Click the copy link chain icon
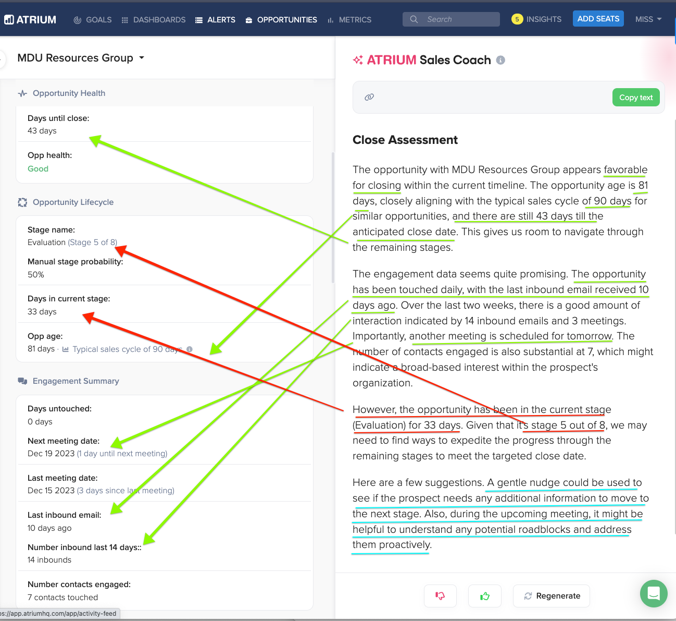 369,97
